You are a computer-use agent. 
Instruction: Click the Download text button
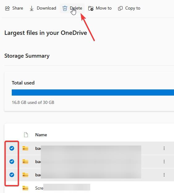tap(46, 8)
